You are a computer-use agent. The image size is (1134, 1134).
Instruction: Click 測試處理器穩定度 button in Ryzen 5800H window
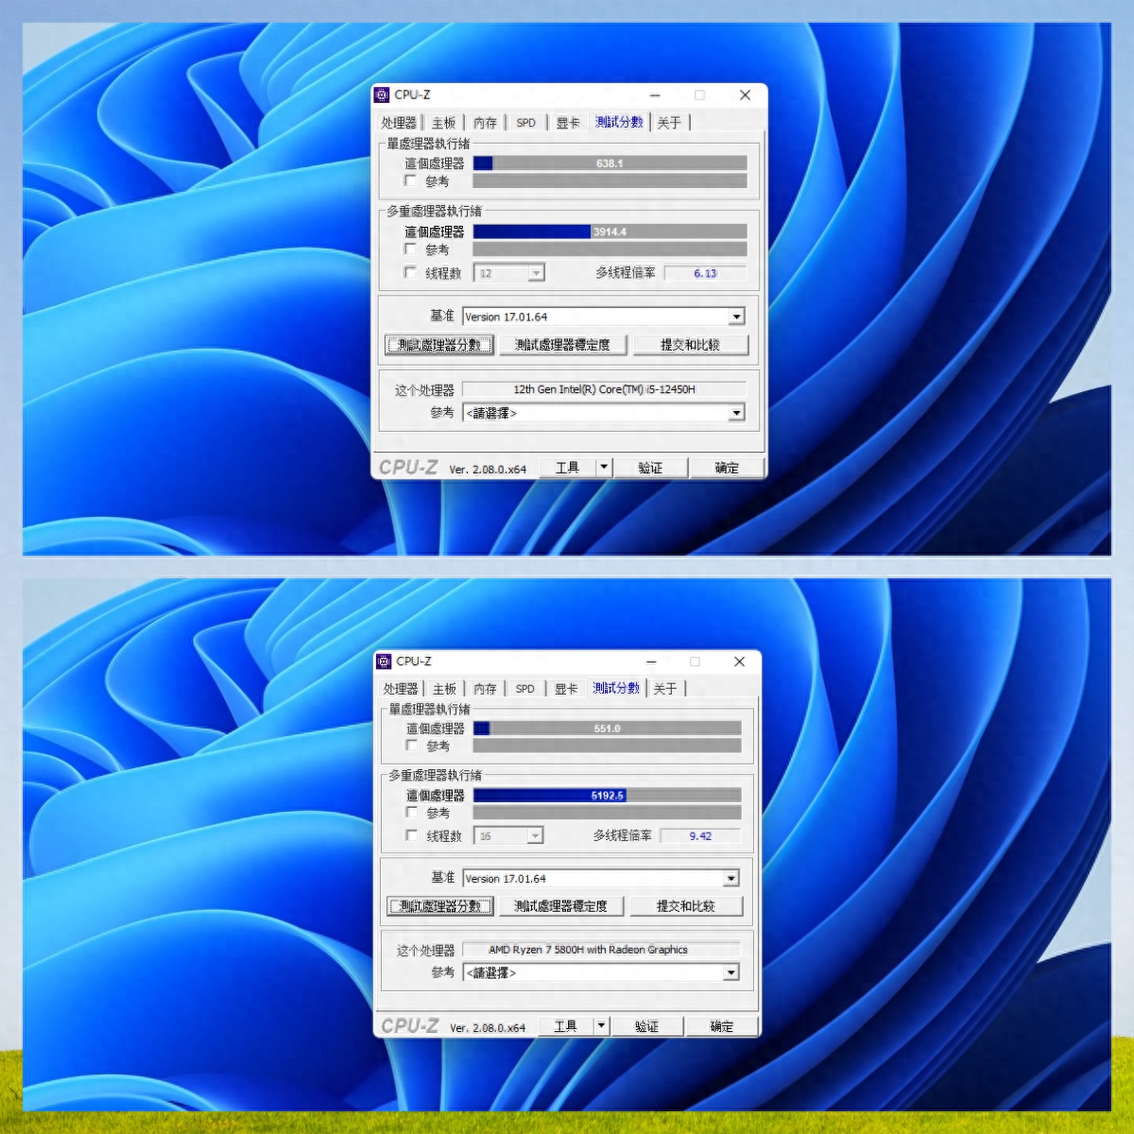560,906
